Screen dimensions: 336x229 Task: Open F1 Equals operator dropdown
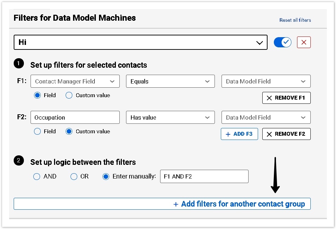click(x=170, y=81)
